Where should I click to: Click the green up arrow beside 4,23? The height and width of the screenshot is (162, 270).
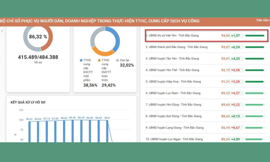pos(232,59)
